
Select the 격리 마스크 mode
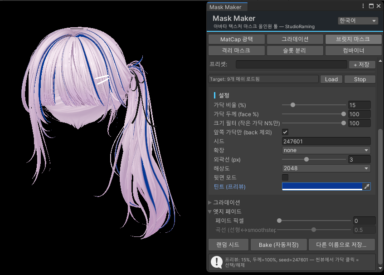(237, 50)
